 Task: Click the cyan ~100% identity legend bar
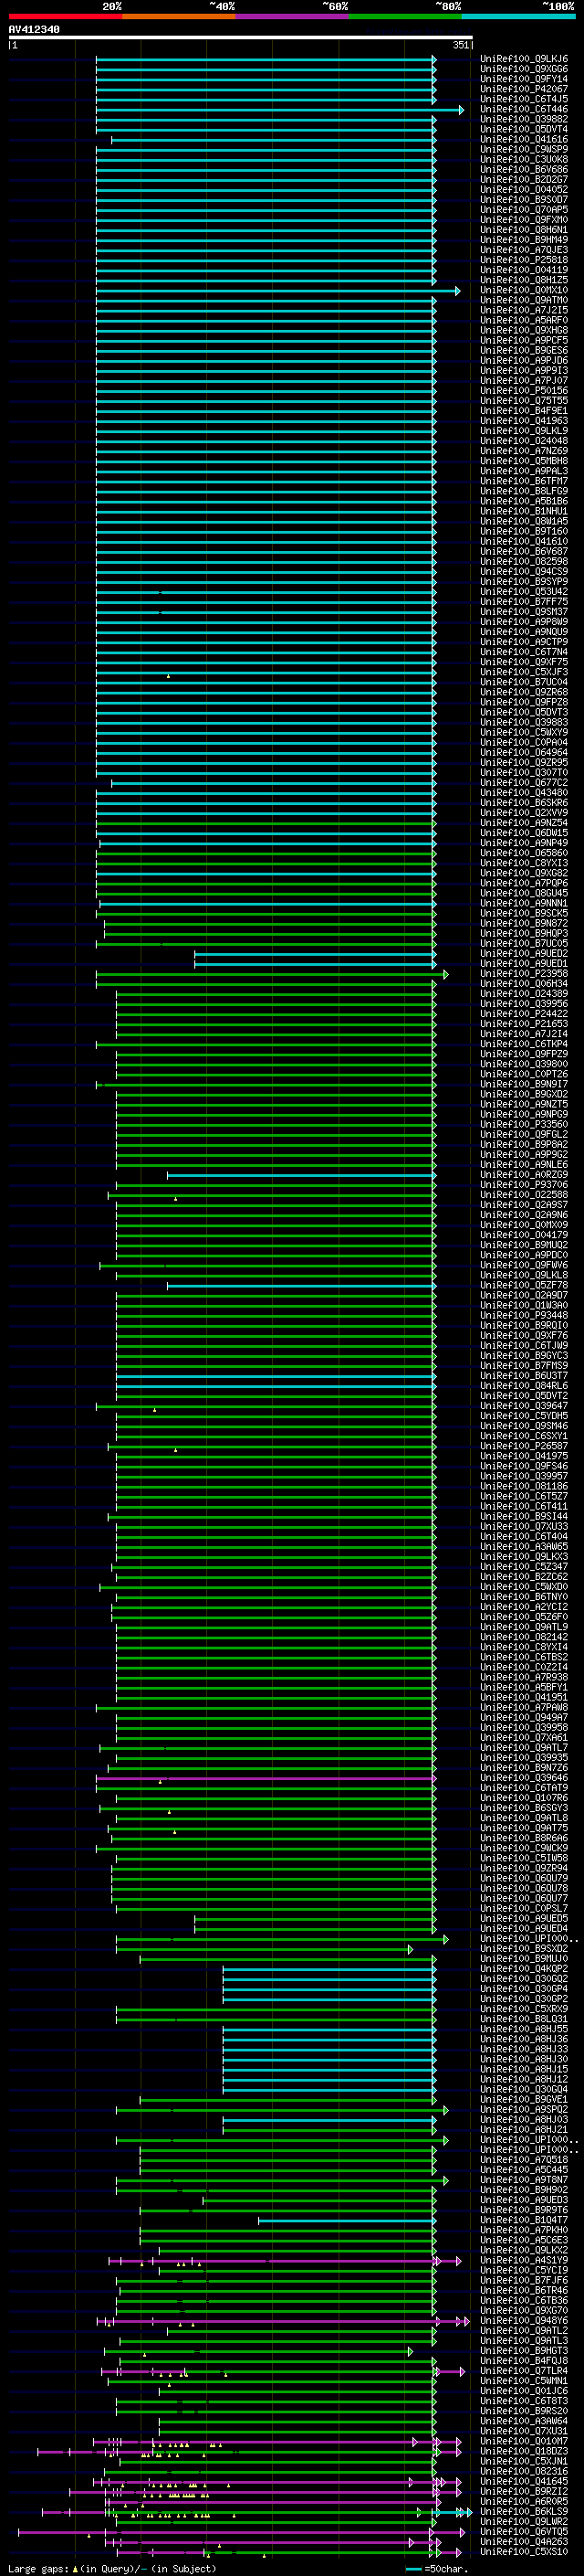[518, 16]
